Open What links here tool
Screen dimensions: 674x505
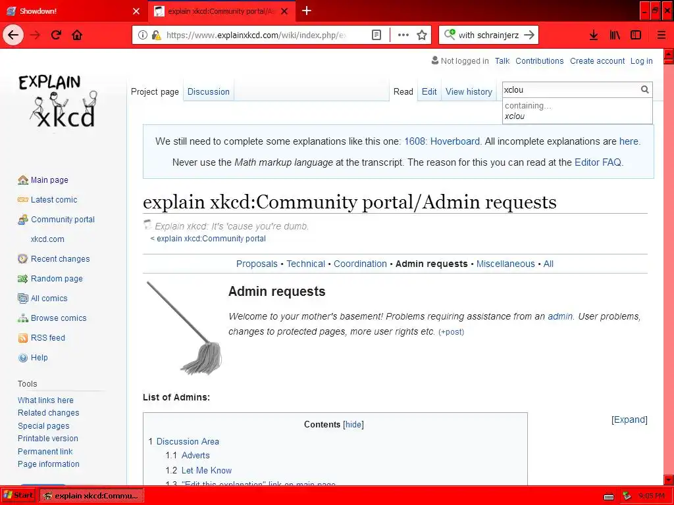(x=45, y=400)
